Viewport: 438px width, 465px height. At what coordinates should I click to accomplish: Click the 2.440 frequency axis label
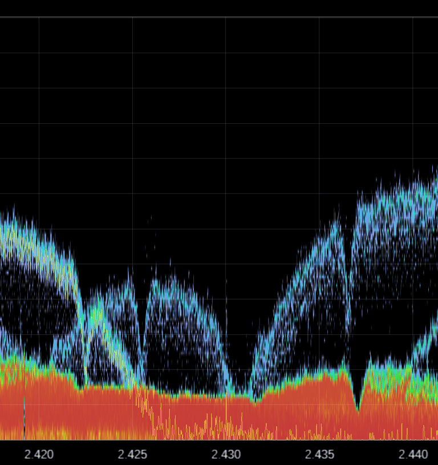point(413,454)
